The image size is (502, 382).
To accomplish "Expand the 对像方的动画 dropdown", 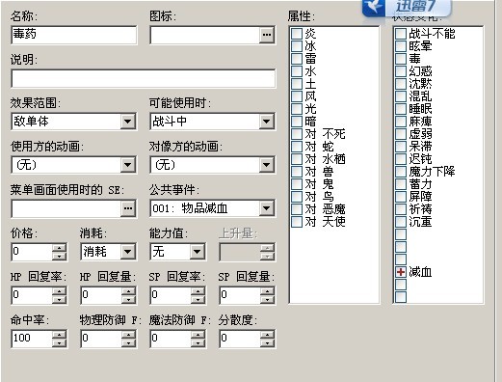I will click(x=267, y=165).
